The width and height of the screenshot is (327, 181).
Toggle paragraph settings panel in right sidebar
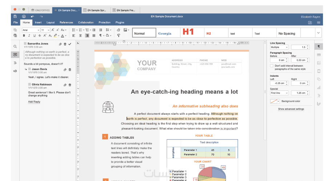click(x=319, y=46)
